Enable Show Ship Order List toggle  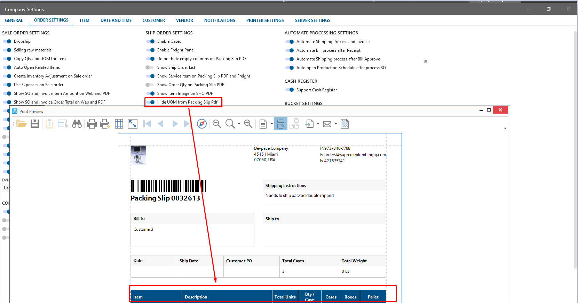coord(150,67)
